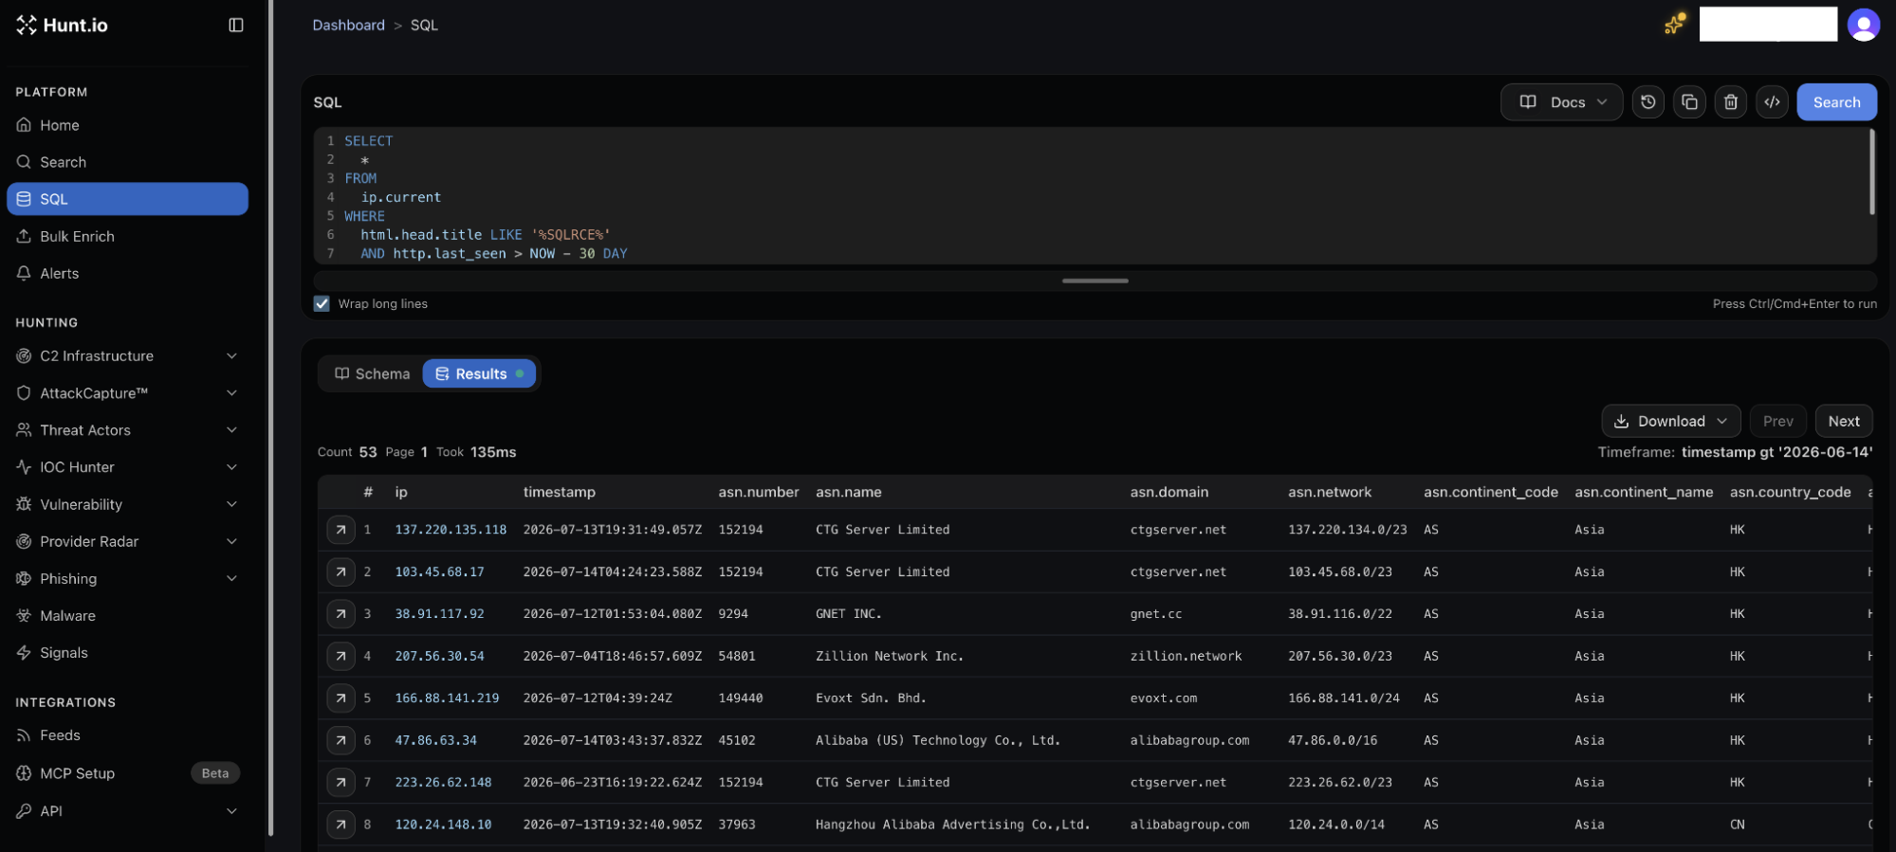Switch to the Schema tab
The height and width of the screenshot is (852, 1896).
(372, 374)
